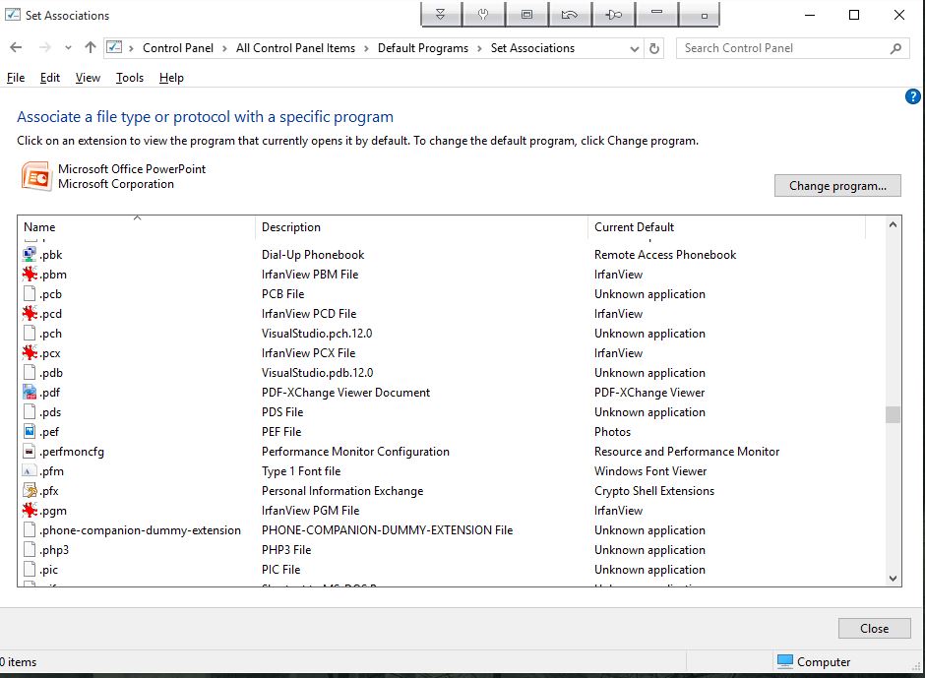Select the .pds extension row
This screenshot has height=678, width=925.
click(x=452, y=412)
